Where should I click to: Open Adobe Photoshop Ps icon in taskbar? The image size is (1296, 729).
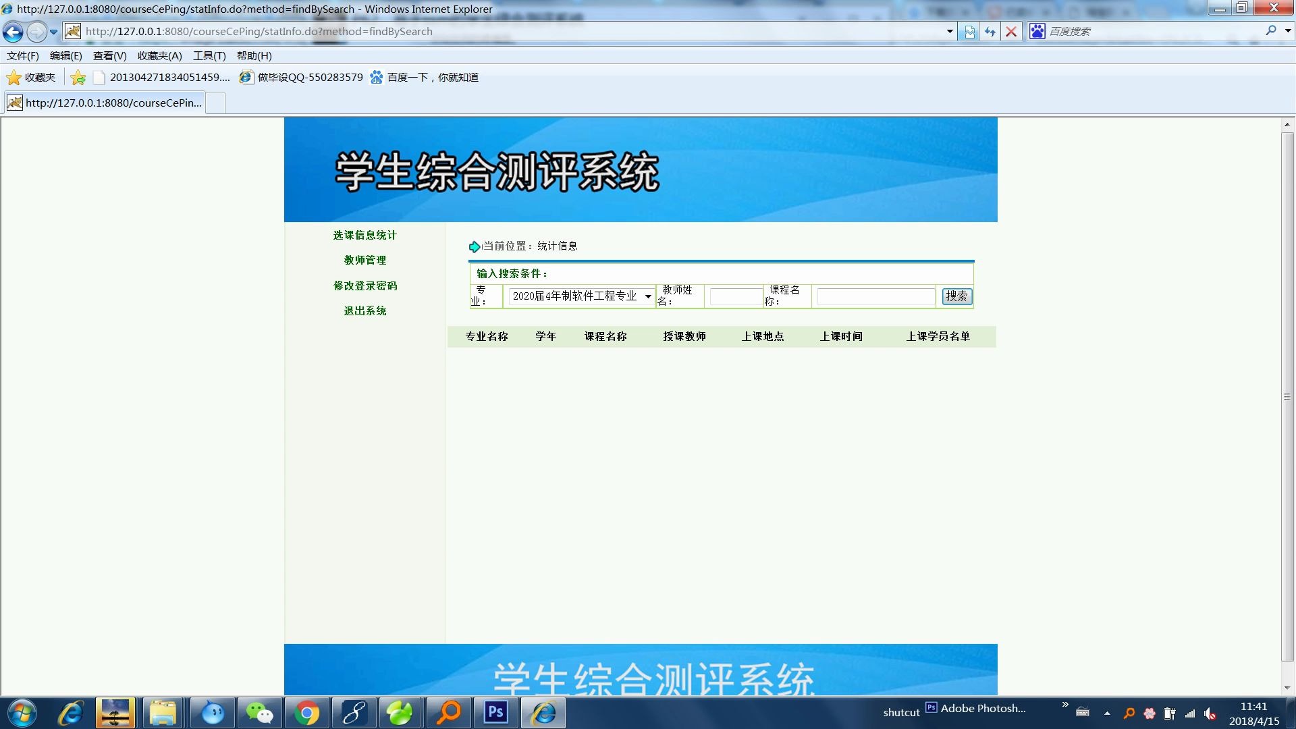[x=496, y=713]
